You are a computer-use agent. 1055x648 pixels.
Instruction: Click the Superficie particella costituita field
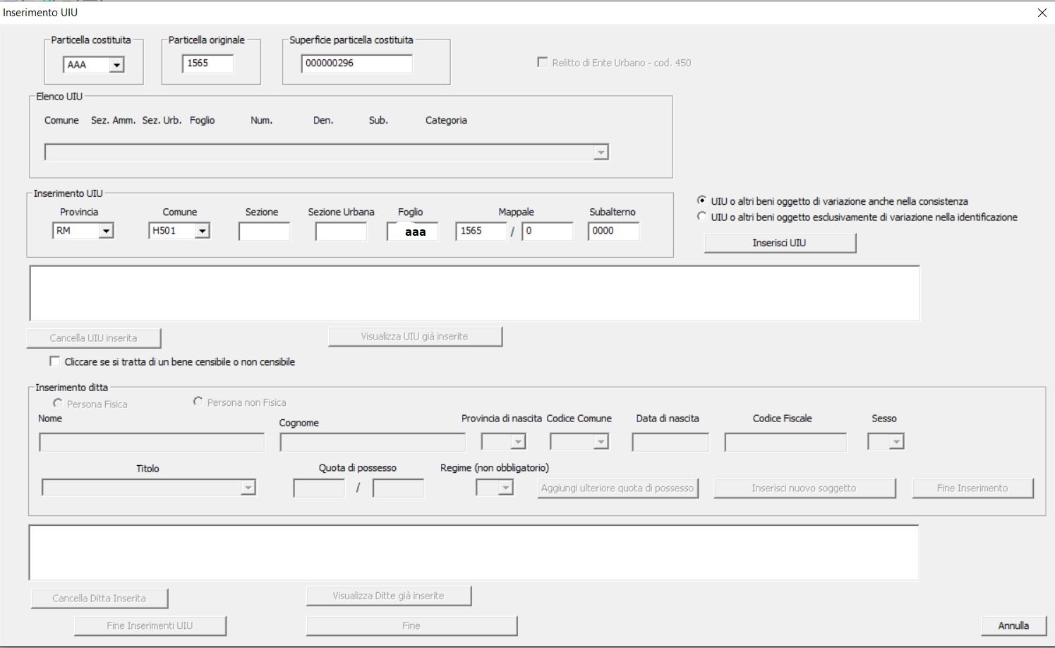click(x=356, y=64)
